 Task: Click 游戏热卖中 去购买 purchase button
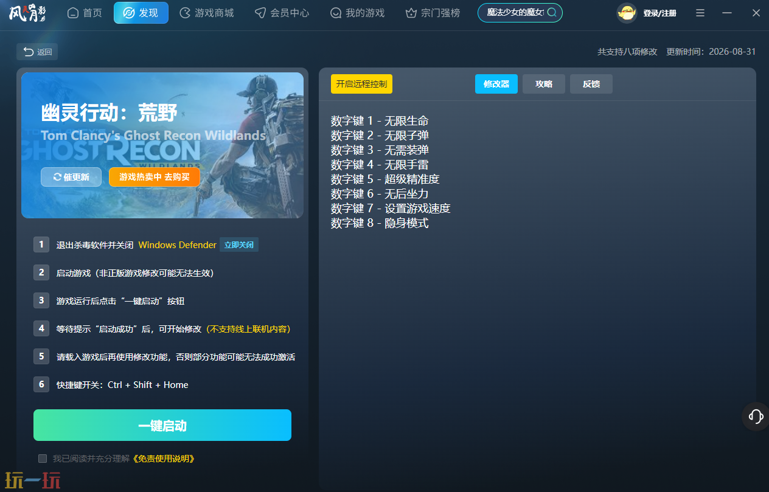[x=155, y=177]
